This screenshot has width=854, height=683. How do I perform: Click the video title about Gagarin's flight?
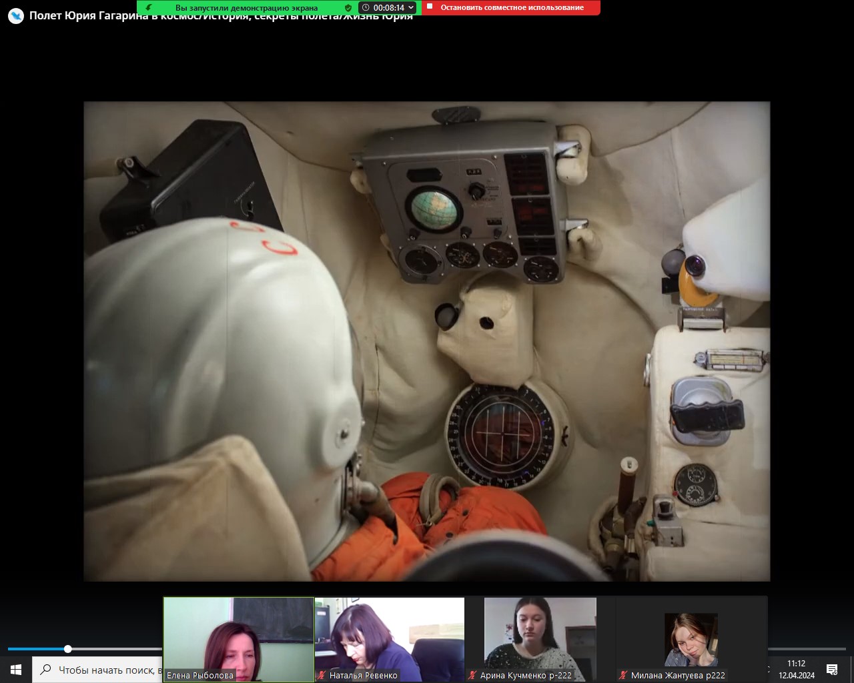(x=221, y=16)
